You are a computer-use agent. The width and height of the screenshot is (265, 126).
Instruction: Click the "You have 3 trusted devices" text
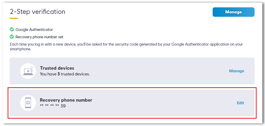click(65, 74)
